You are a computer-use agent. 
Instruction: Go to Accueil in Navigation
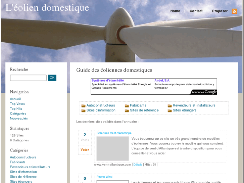coord(15,99)
